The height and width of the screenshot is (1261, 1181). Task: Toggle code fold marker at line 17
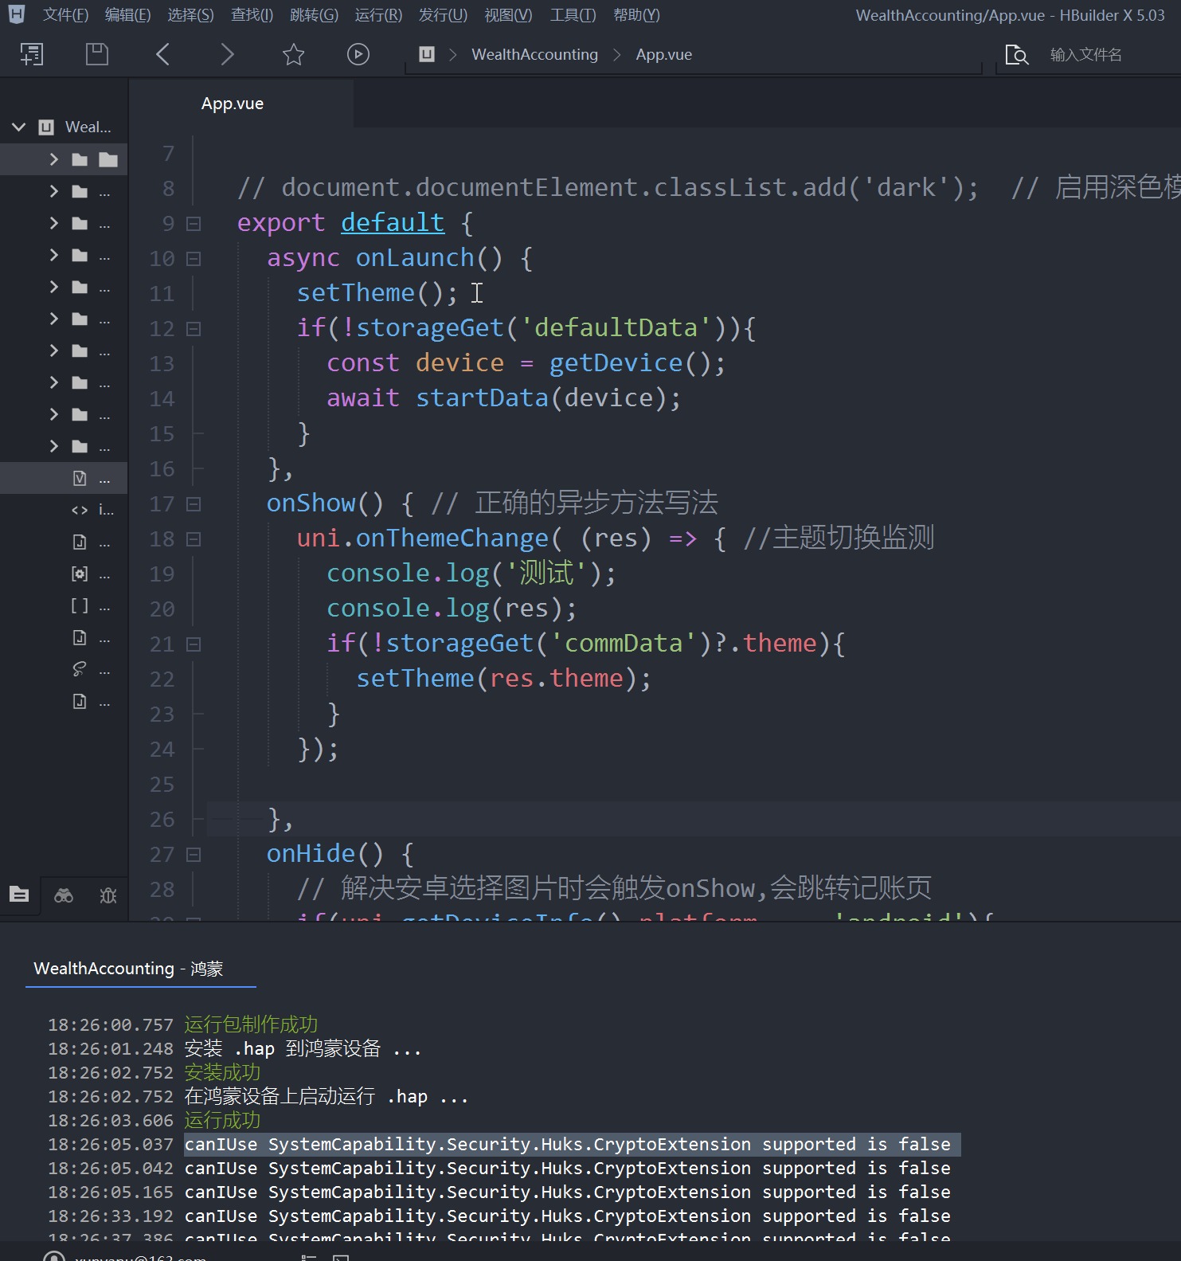[x=194, y=504]
